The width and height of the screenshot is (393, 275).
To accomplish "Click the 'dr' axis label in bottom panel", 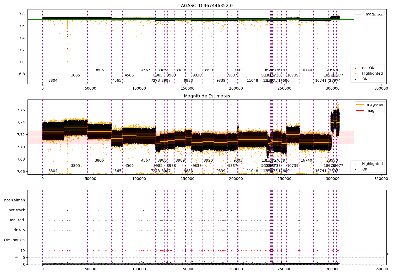I will [x=17, y=257].
